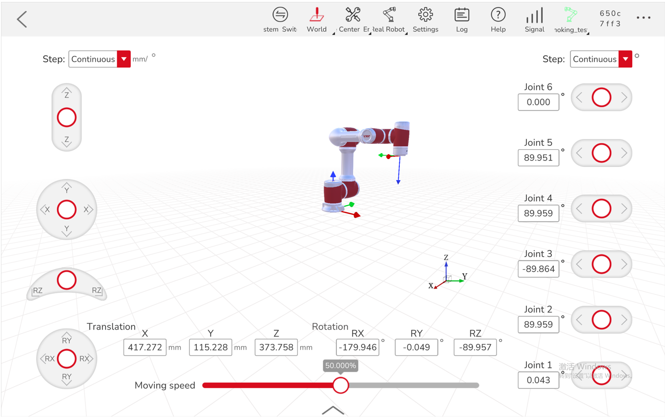
Task: Open the Help page
Action: [498, 19]
